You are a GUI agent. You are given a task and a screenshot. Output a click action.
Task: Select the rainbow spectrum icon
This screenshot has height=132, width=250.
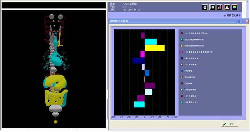point(234,7)
